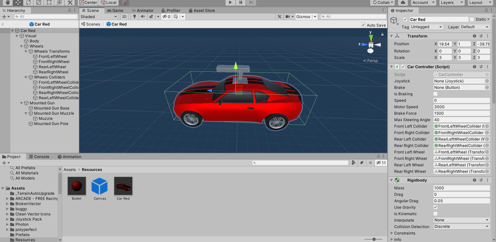Open Collision Detection dropdown
The width and height of the screenshot is (496, 242).
tap(461, 227)
